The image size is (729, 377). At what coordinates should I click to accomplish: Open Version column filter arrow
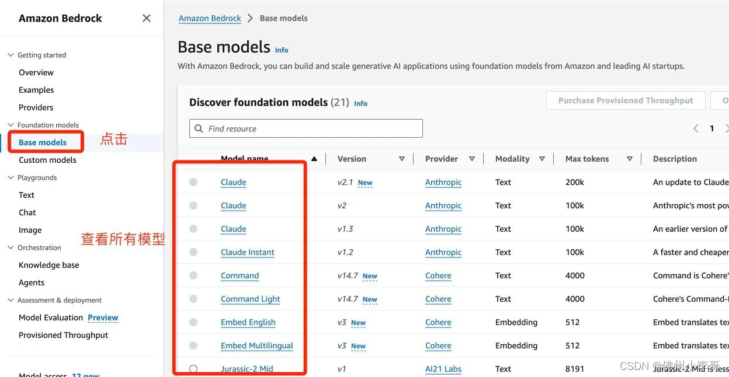pyautogui.click(x=402, y=159)
